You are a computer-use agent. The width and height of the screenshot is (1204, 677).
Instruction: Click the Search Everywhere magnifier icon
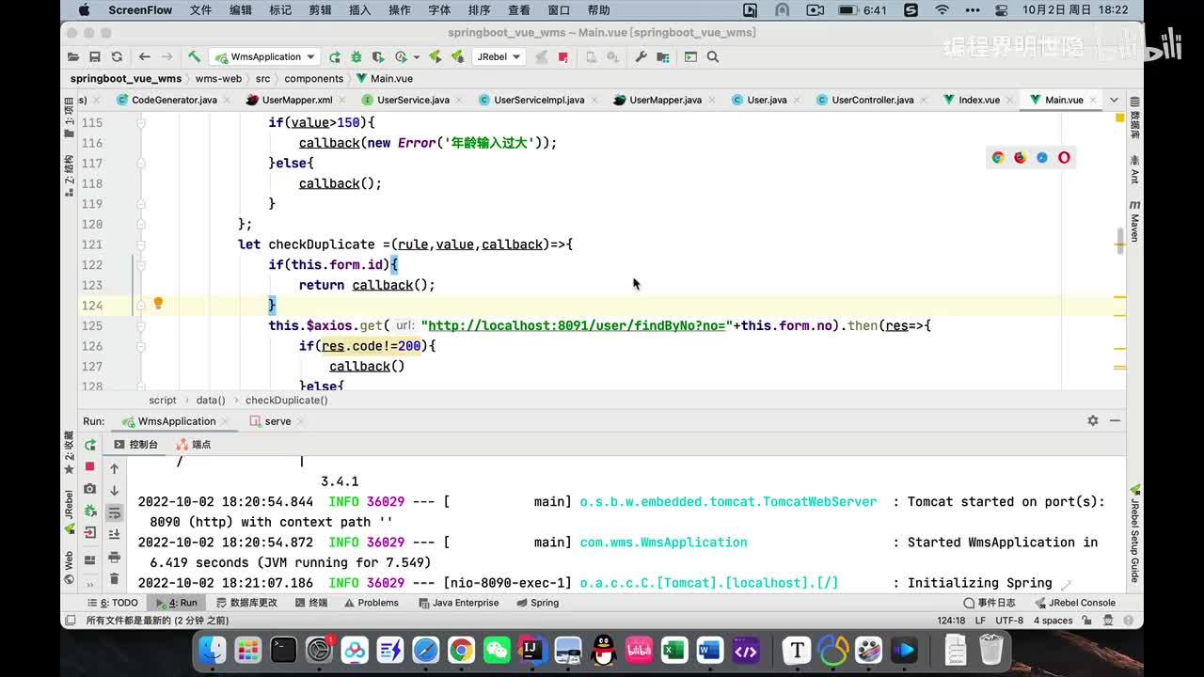[x=713, y=57]
